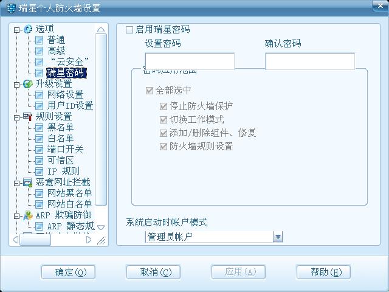Click the tree's horizontal scrollbar thumb
This screenshot has width=389, height=292.
35,240
